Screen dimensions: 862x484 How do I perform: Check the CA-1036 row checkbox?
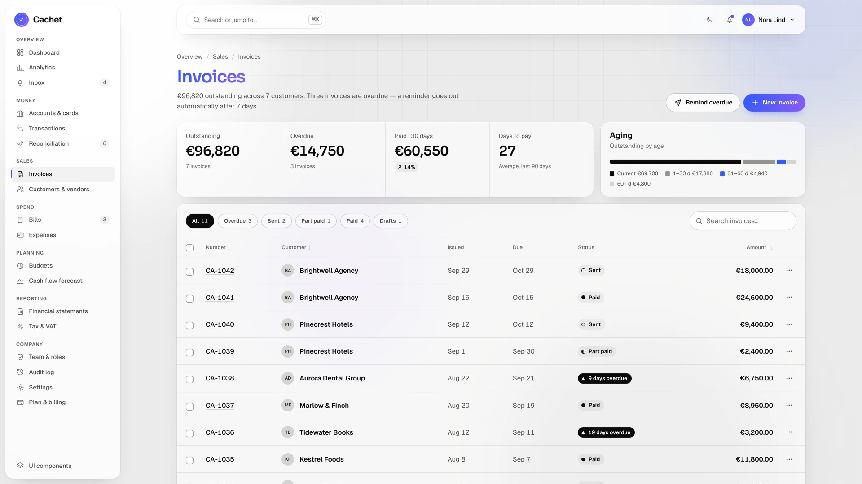tap(190, 433)
